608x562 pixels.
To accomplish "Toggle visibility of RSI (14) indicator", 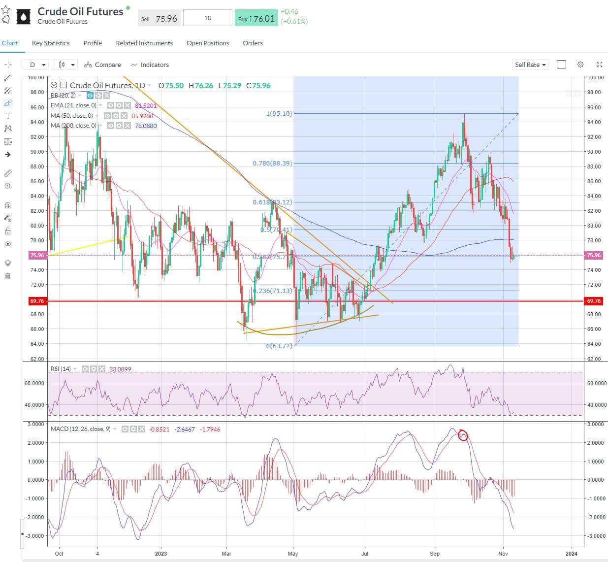I will (x=85, y=369).
